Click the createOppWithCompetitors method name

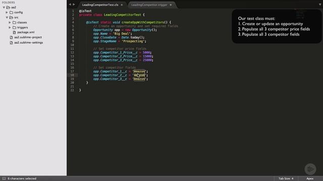tap(142, 22)
